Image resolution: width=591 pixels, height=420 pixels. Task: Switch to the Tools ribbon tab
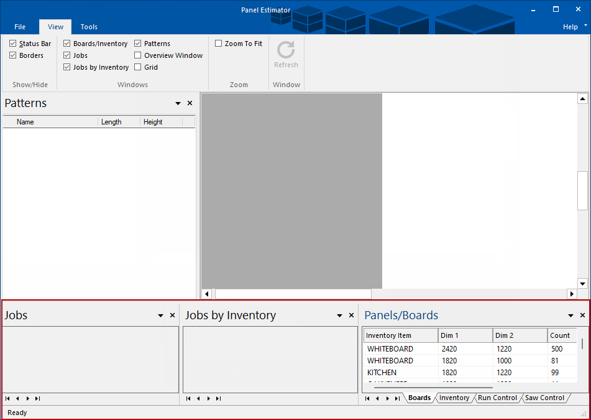click(x=88, y=27)
